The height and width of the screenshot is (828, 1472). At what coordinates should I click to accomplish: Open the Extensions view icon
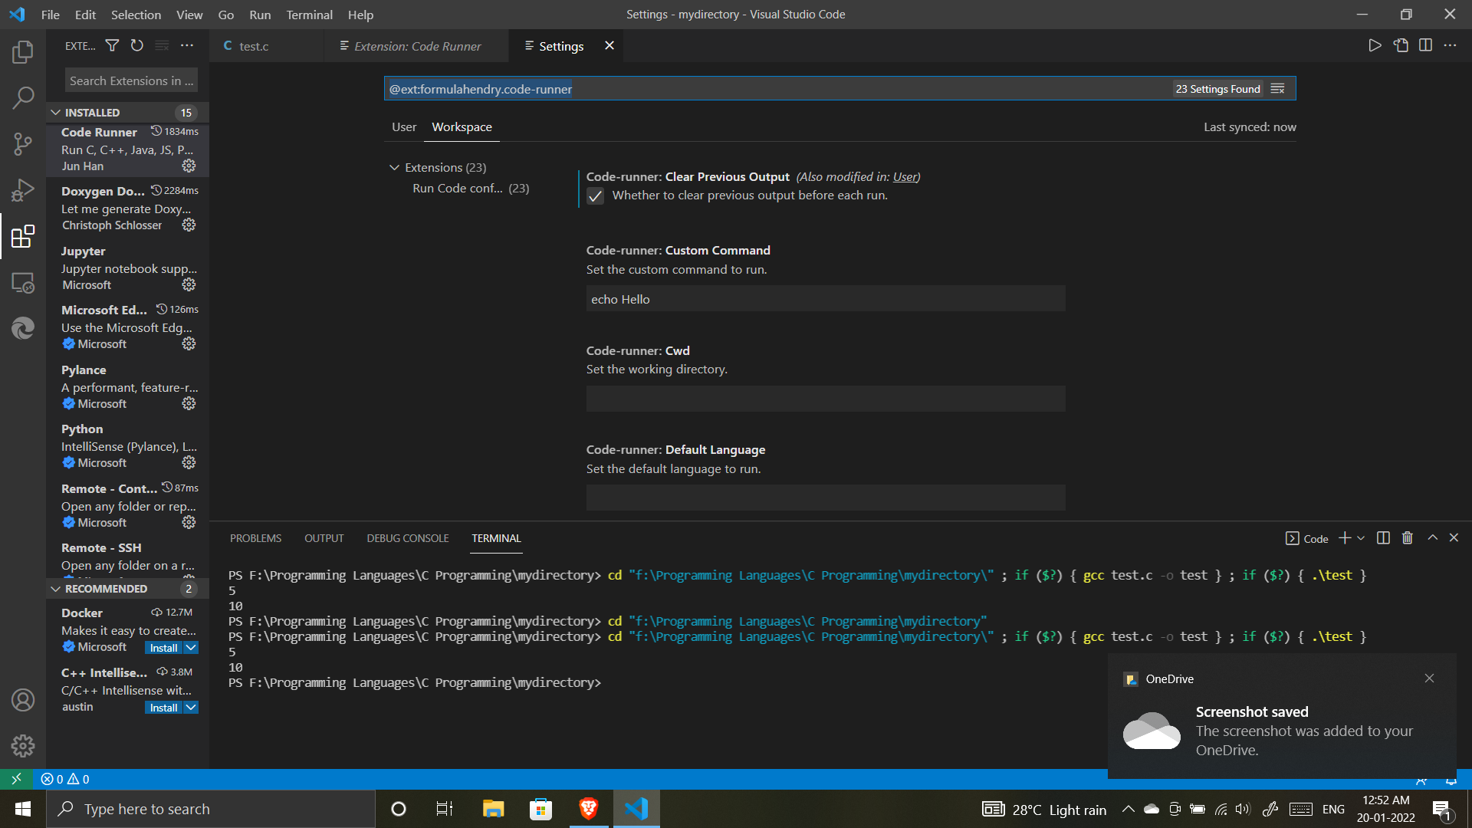23,236
